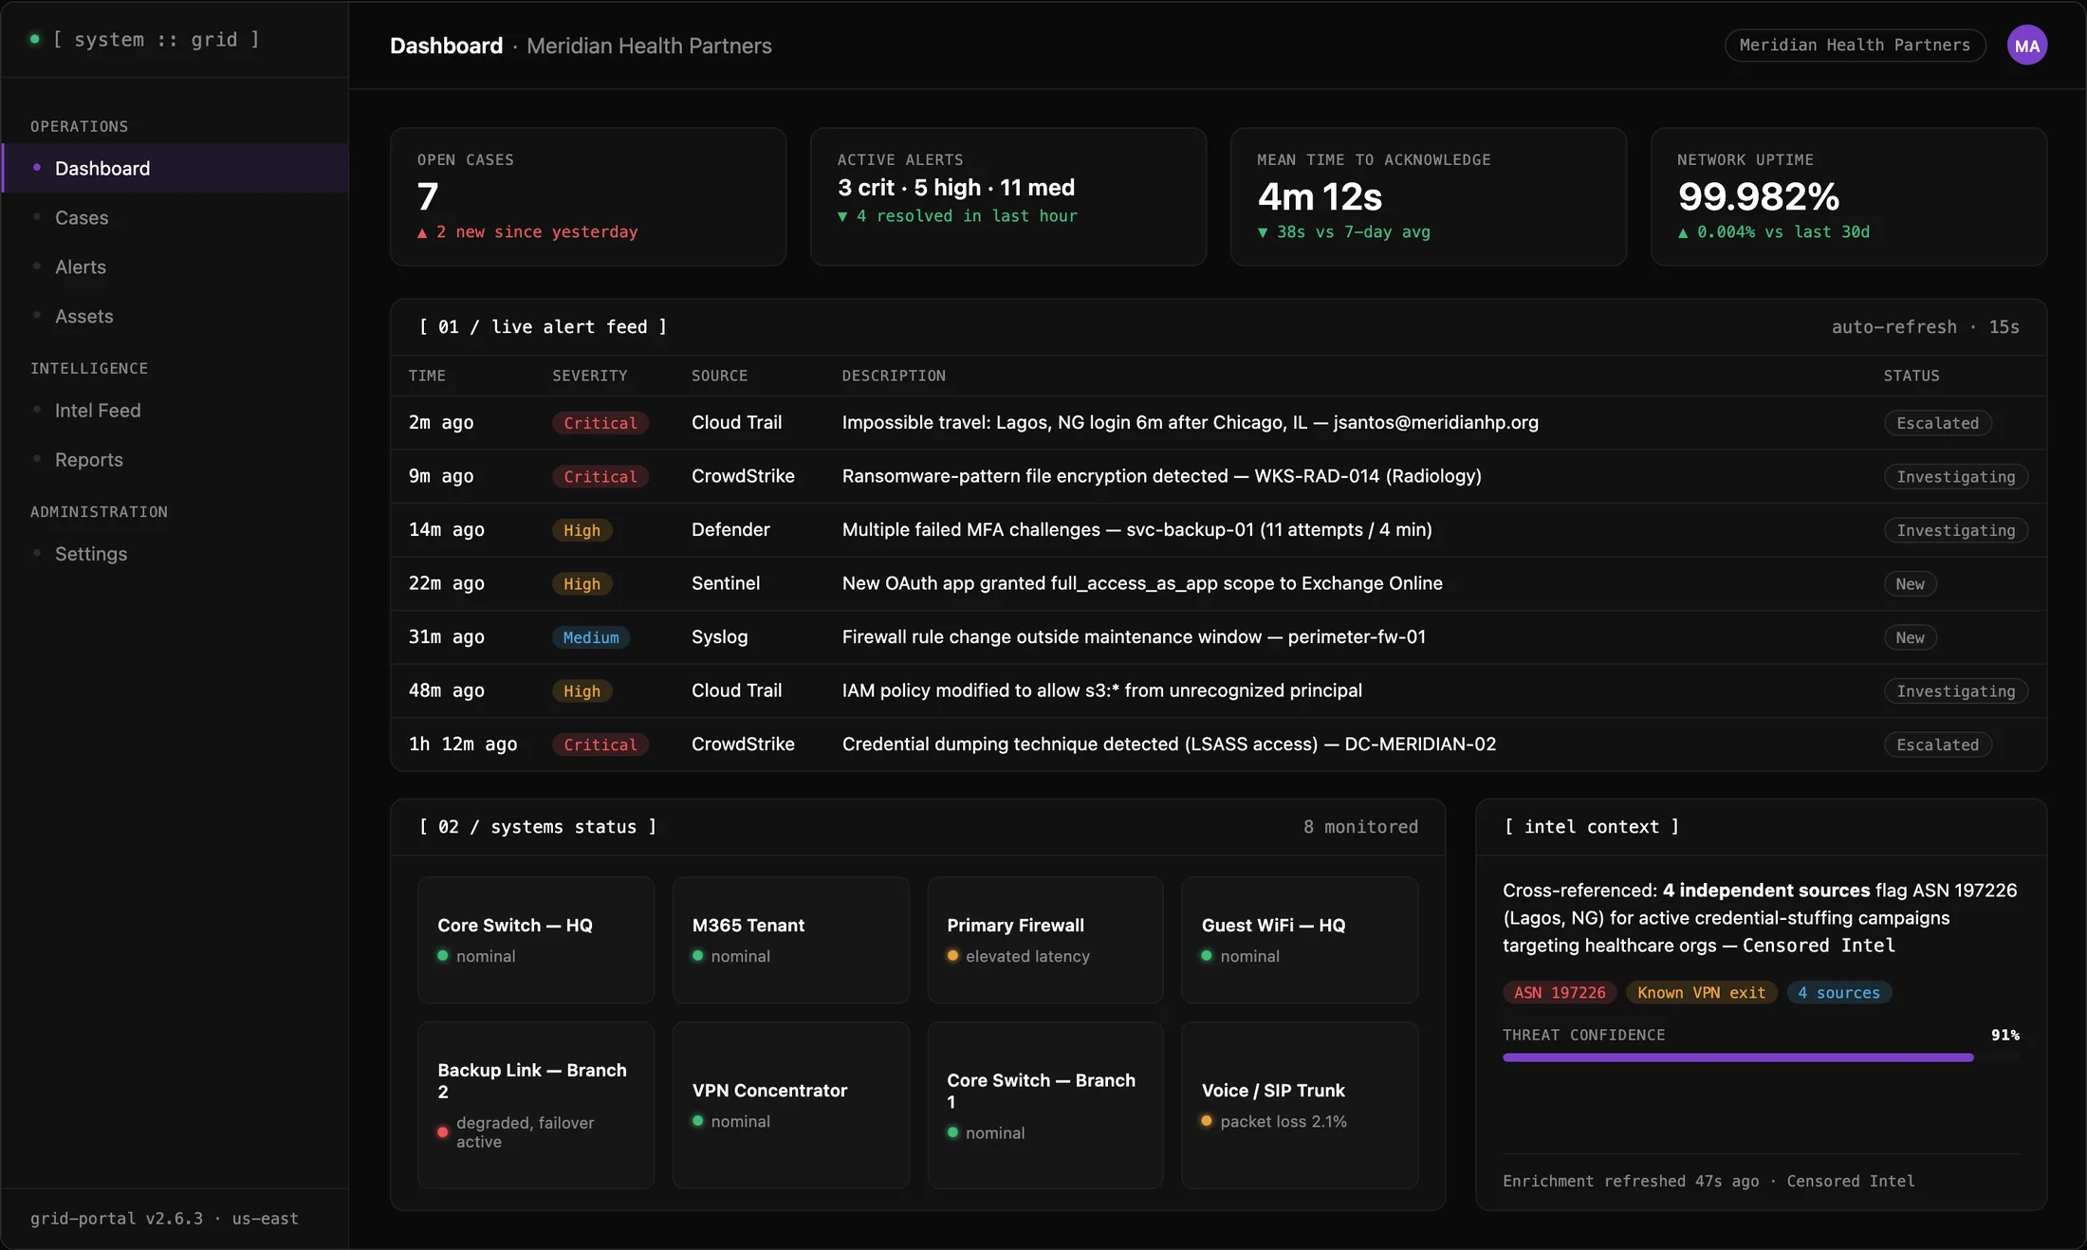Click the threat confidence progress bar
This screenshot has width=2087, height=1250.
(x=1761, y=1057)
